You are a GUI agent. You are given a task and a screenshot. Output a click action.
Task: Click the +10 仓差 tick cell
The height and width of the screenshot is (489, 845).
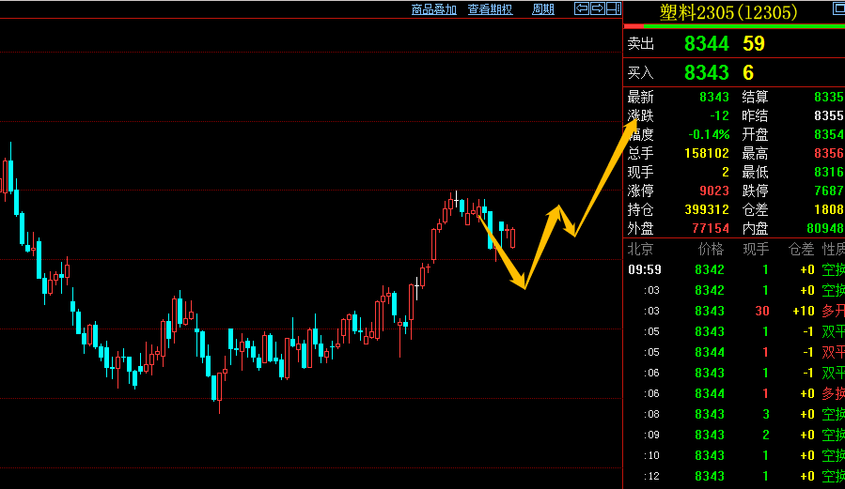click(804, 311)
